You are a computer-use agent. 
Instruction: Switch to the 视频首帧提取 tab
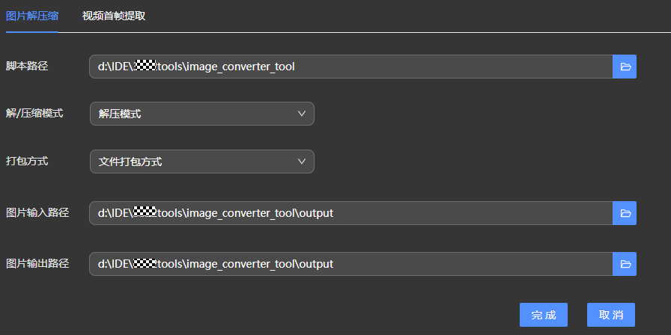[x=114, y=16]
